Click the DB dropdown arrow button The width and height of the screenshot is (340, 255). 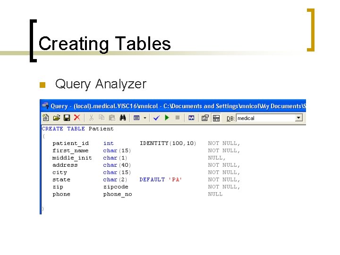coord(298,118)
